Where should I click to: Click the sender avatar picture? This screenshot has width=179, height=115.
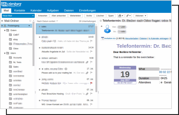pos(107,29)
